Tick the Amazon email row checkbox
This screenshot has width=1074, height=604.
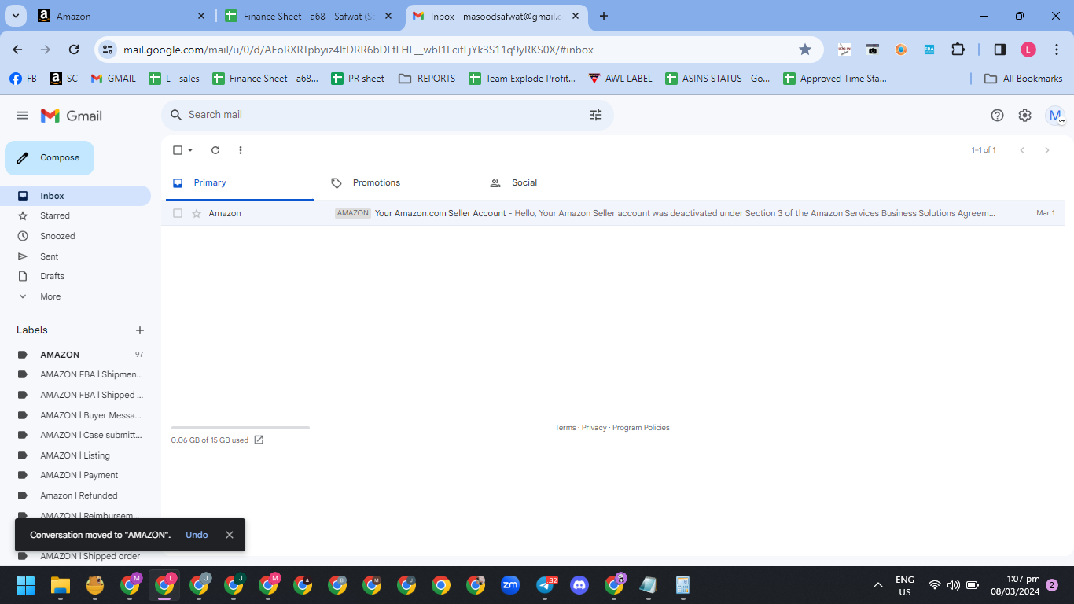coord(178,213)
